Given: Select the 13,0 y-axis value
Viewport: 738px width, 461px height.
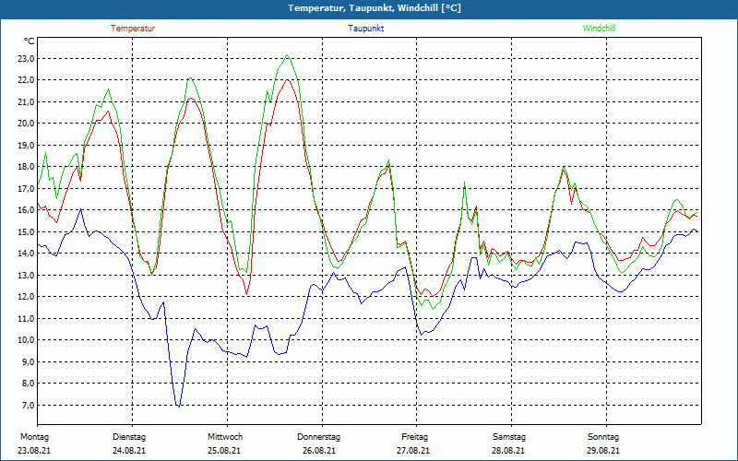Looking at the screenshot, I should [26, 275].
